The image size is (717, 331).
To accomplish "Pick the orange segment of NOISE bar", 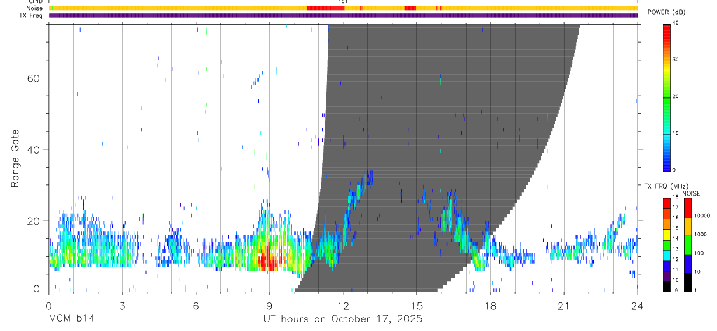I will coord(688,227).
